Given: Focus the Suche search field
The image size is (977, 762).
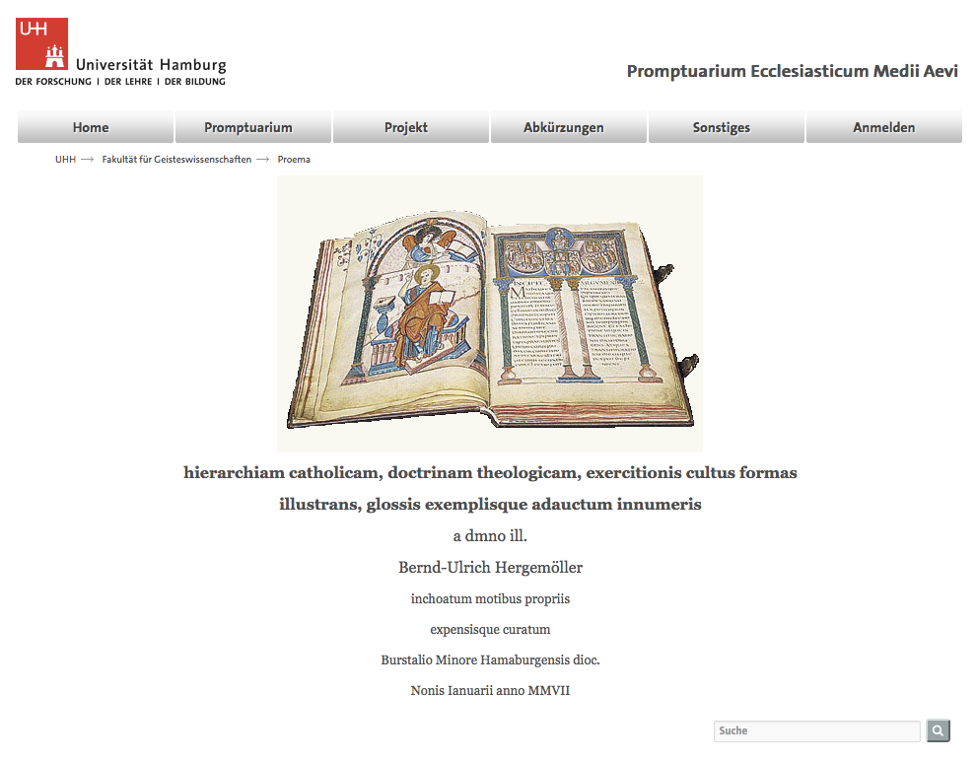Looking at the screenshot, I should (817, 730).
